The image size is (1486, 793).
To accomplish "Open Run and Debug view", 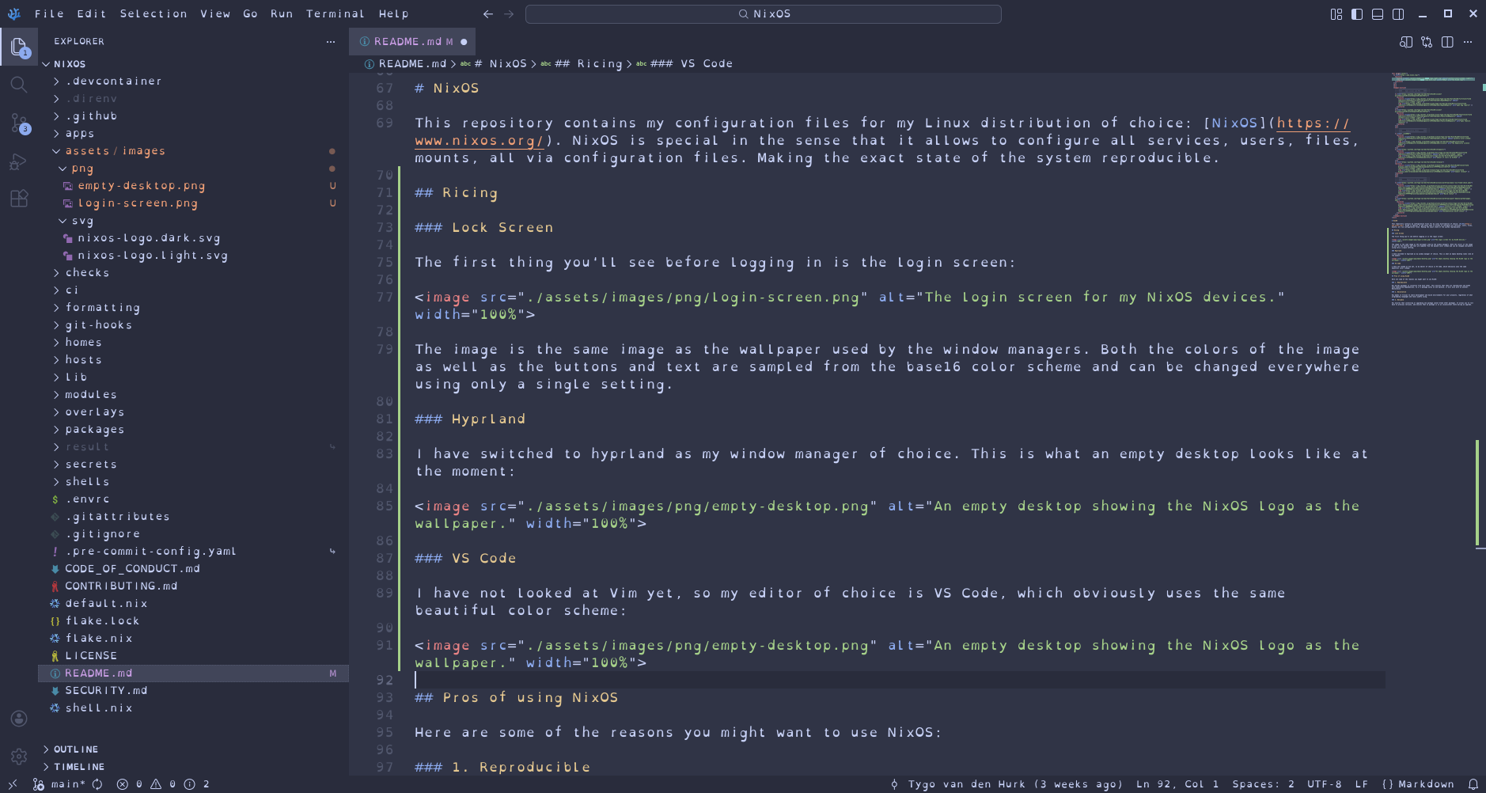I will tap(19, 161).
